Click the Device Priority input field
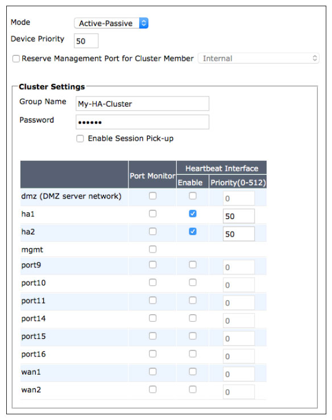332x420 pixels. (x=86, y=41)
